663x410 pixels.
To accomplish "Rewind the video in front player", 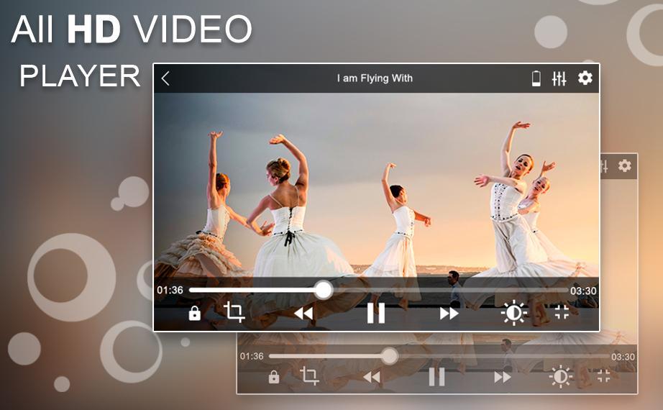I will click(x=303, y=314).
